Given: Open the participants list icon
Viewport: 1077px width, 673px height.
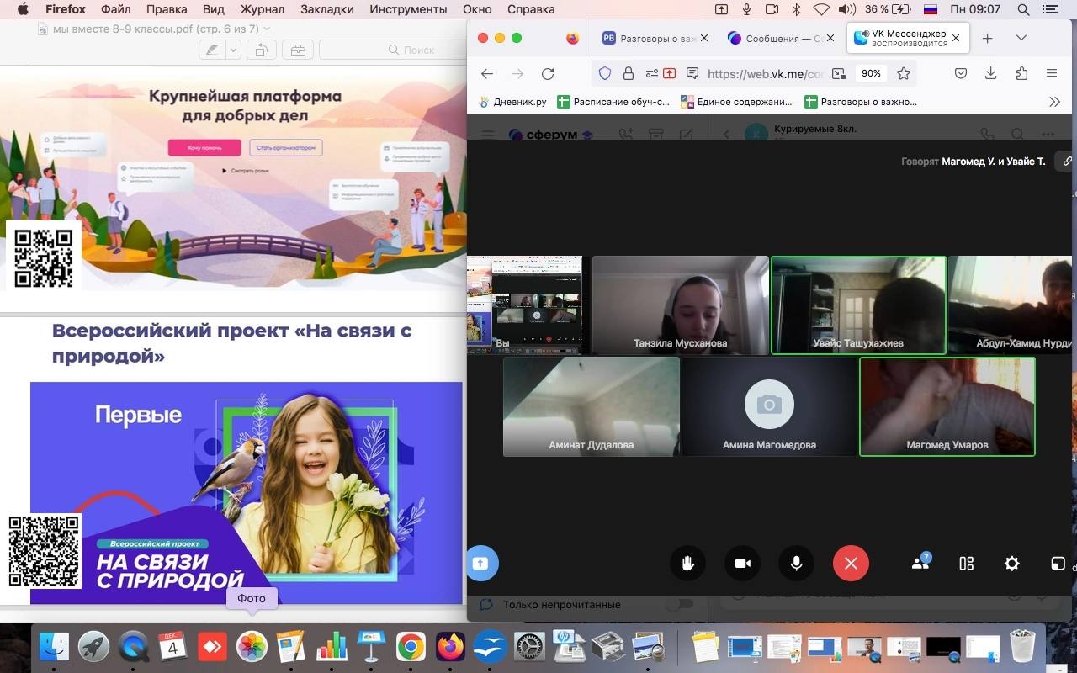Looking at the screenshot, I should click(x=920, y=564).
